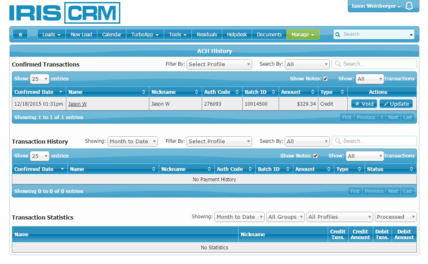Open the Manage menu
428x264 pixels.
303,35
